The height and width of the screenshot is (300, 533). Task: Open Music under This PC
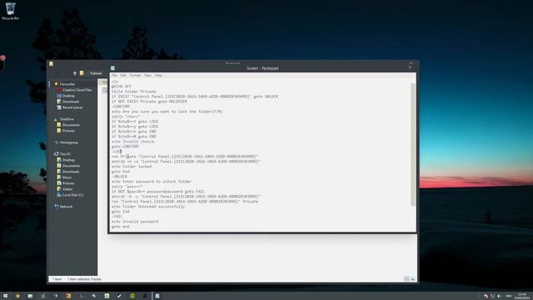coord(67,177)
